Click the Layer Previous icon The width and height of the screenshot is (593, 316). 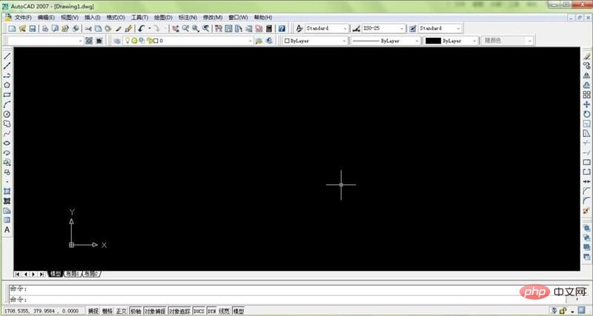(x=269, y=41)
